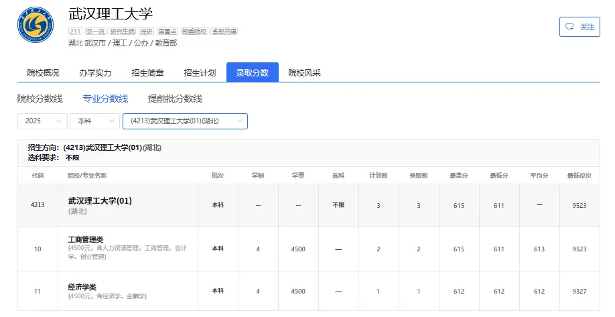This screenshot has height=317, width=615.
Task: Click the 国重点 tag
Action: [x=167, y=31]
